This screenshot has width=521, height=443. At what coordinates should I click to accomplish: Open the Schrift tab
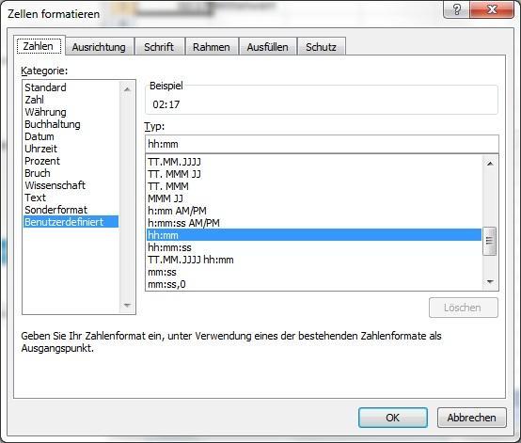[x=159, y=47]
